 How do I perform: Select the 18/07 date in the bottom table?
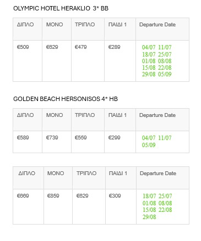coord(149,196)
